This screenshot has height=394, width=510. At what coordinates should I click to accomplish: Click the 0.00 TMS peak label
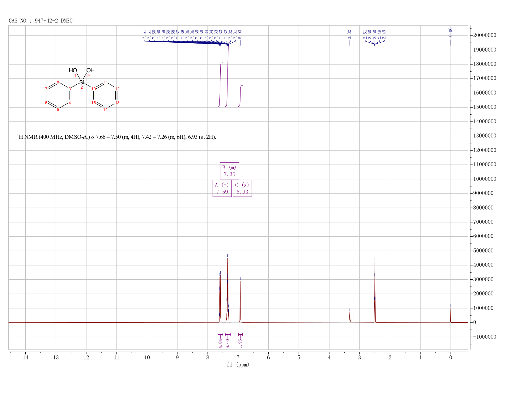pyautogui.click(x=450, y=32)
